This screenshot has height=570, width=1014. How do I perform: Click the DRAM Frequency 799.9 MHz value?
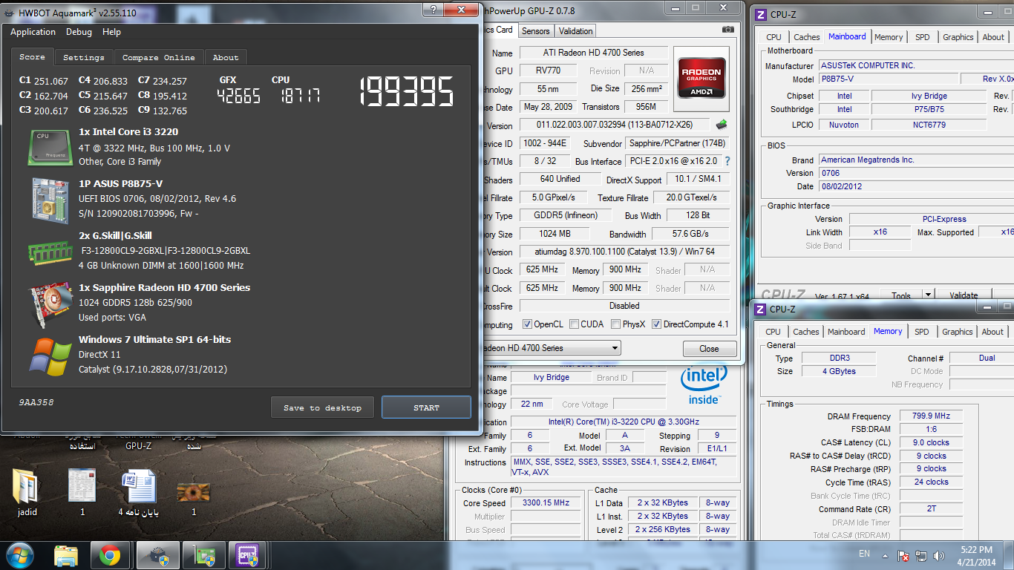click(x=931, y=416)
